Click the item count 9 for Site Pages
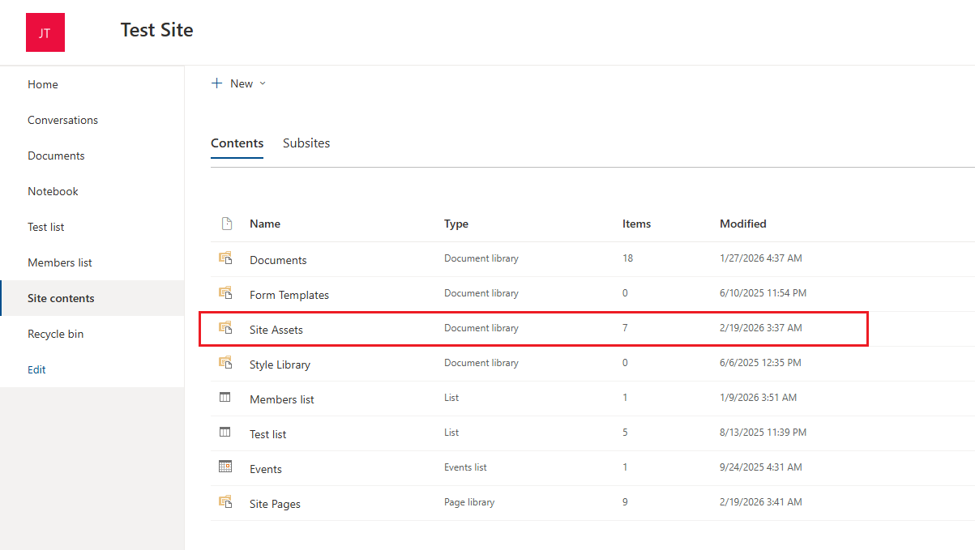 (625, 502)
